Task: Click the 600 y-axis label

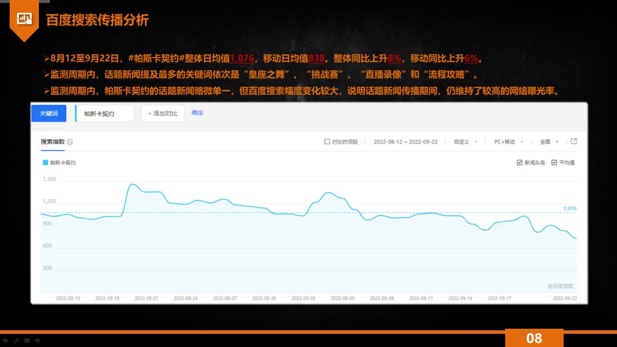Action: tap(47, 245)
